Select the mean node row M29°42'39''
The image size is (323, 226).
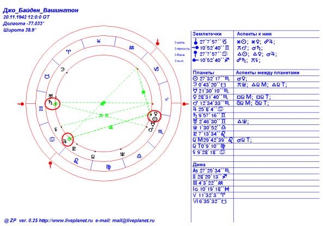(x=256, y=140)
